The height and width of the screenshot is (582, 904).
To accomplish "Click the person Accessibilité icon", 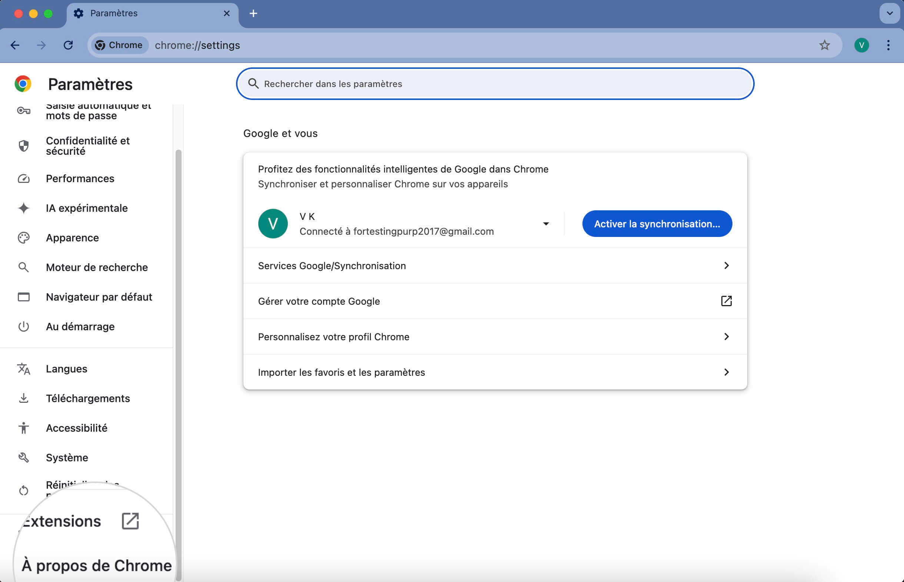I will [23, 428].
